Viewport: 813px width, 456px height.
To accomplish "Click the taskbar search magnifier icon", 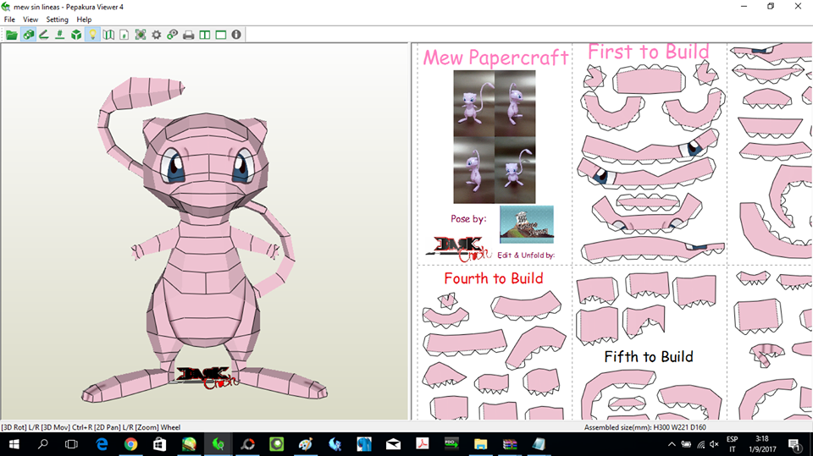I will [x=43, y=444].
